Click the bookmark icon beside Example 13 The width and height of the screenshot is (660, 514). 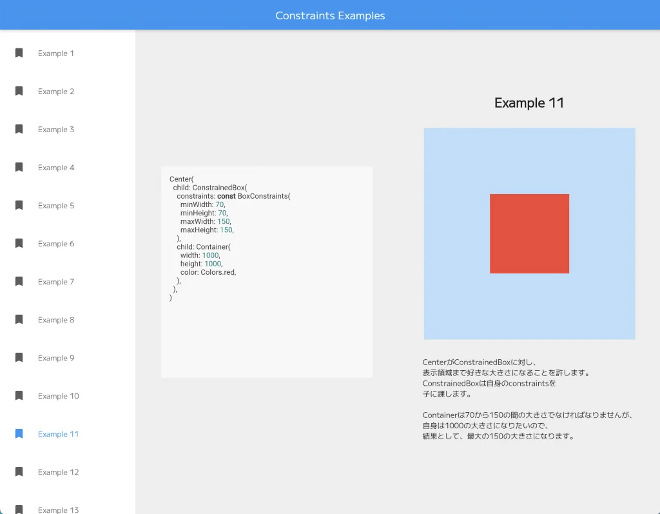[19, 509]
